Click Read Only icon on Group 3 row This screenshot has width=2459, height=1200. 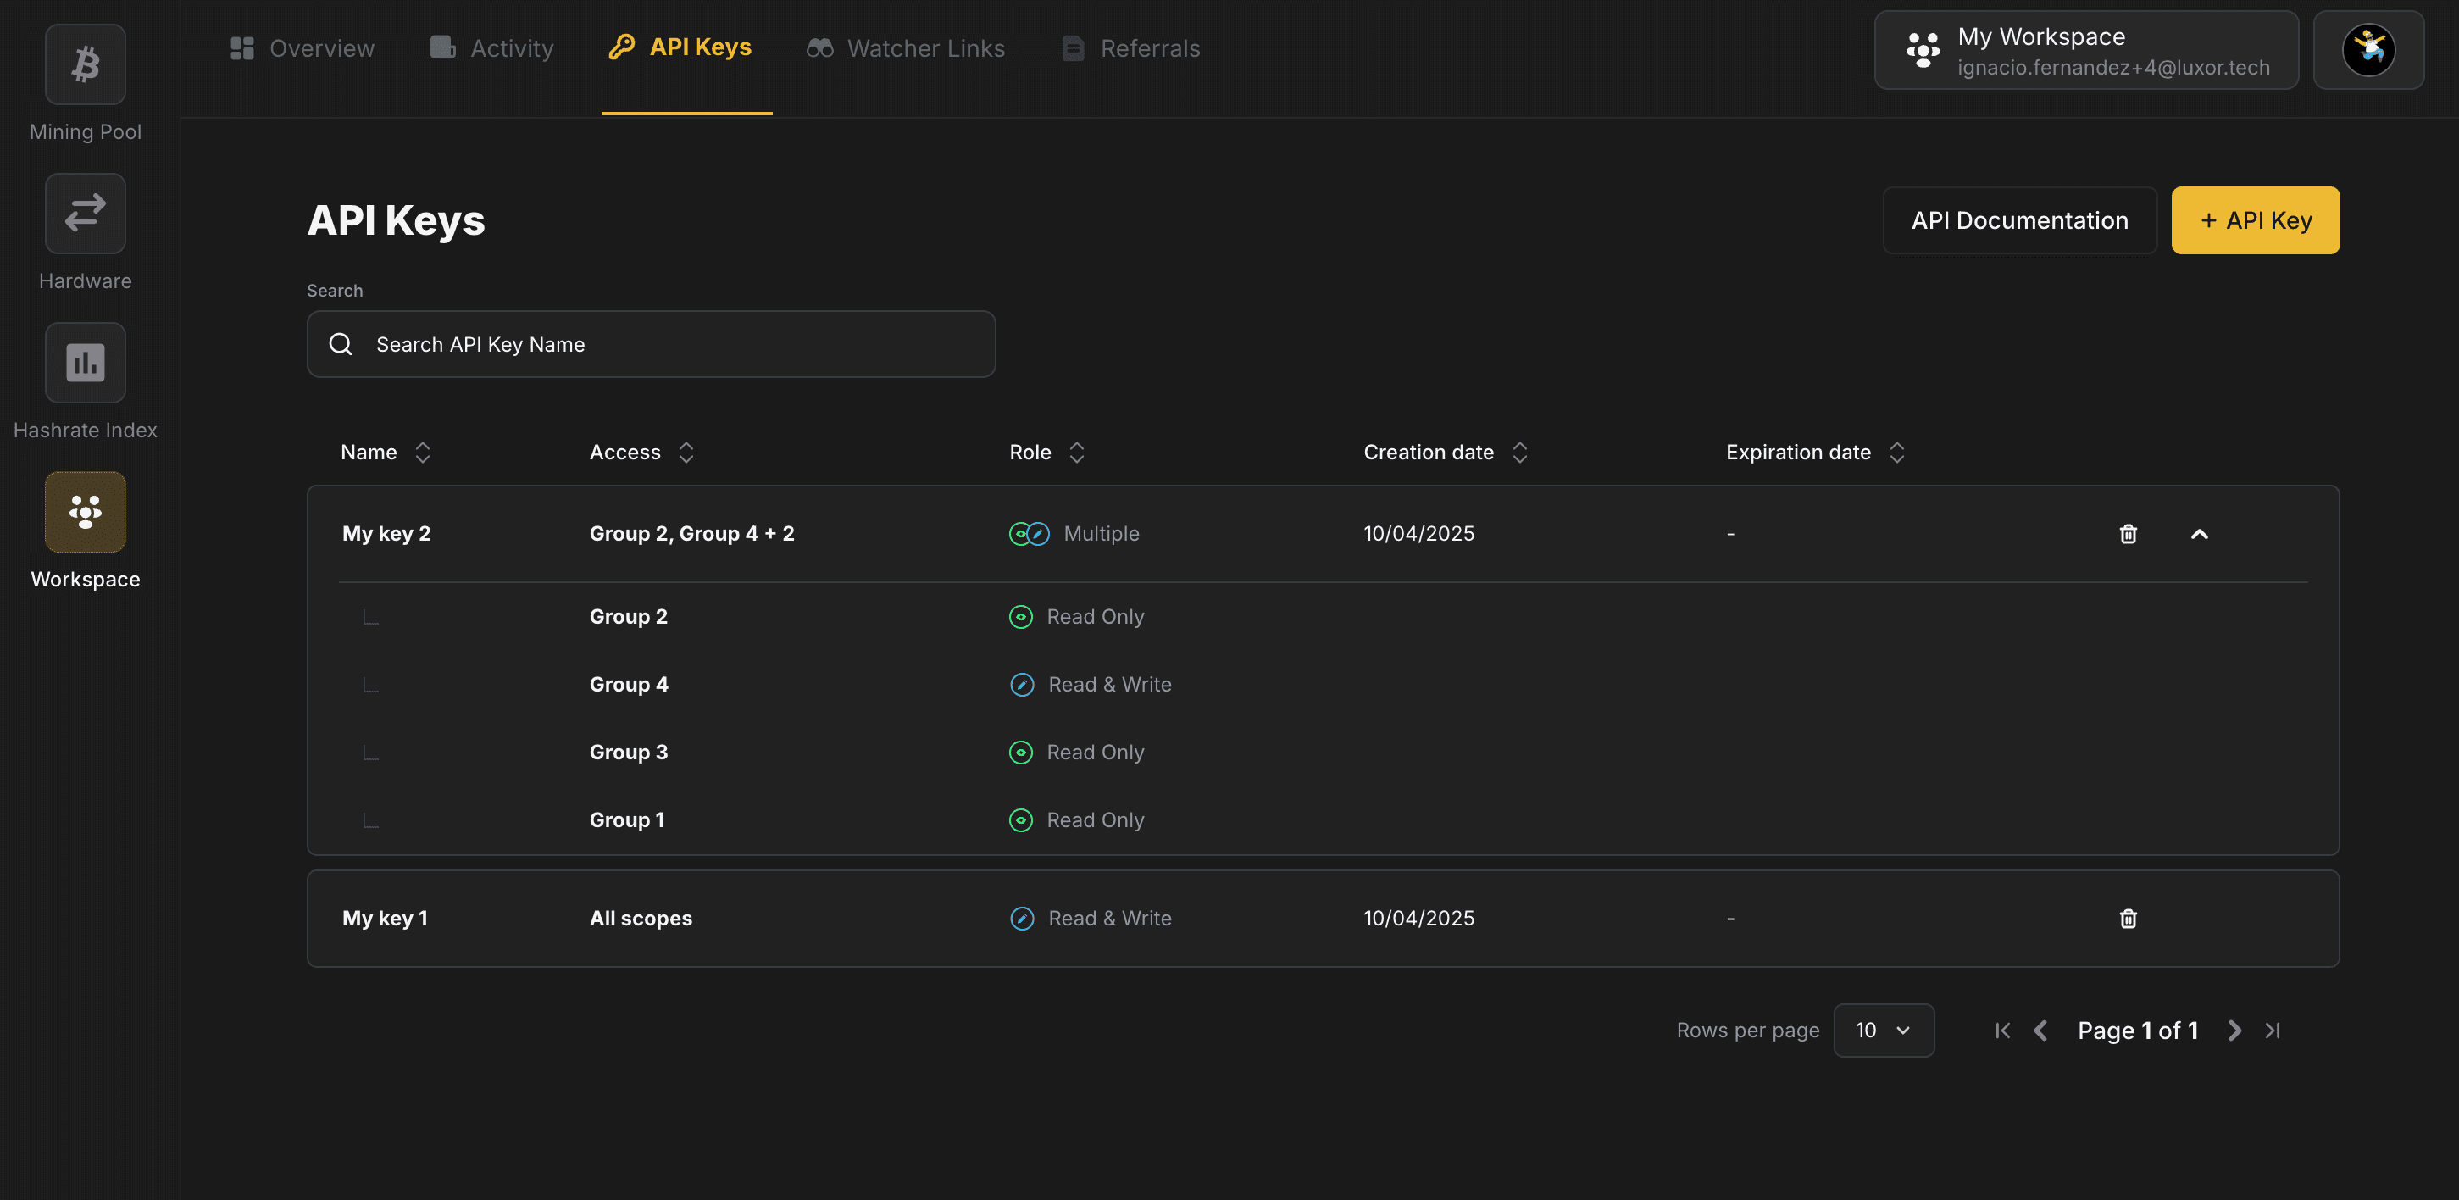point(1020,753)
